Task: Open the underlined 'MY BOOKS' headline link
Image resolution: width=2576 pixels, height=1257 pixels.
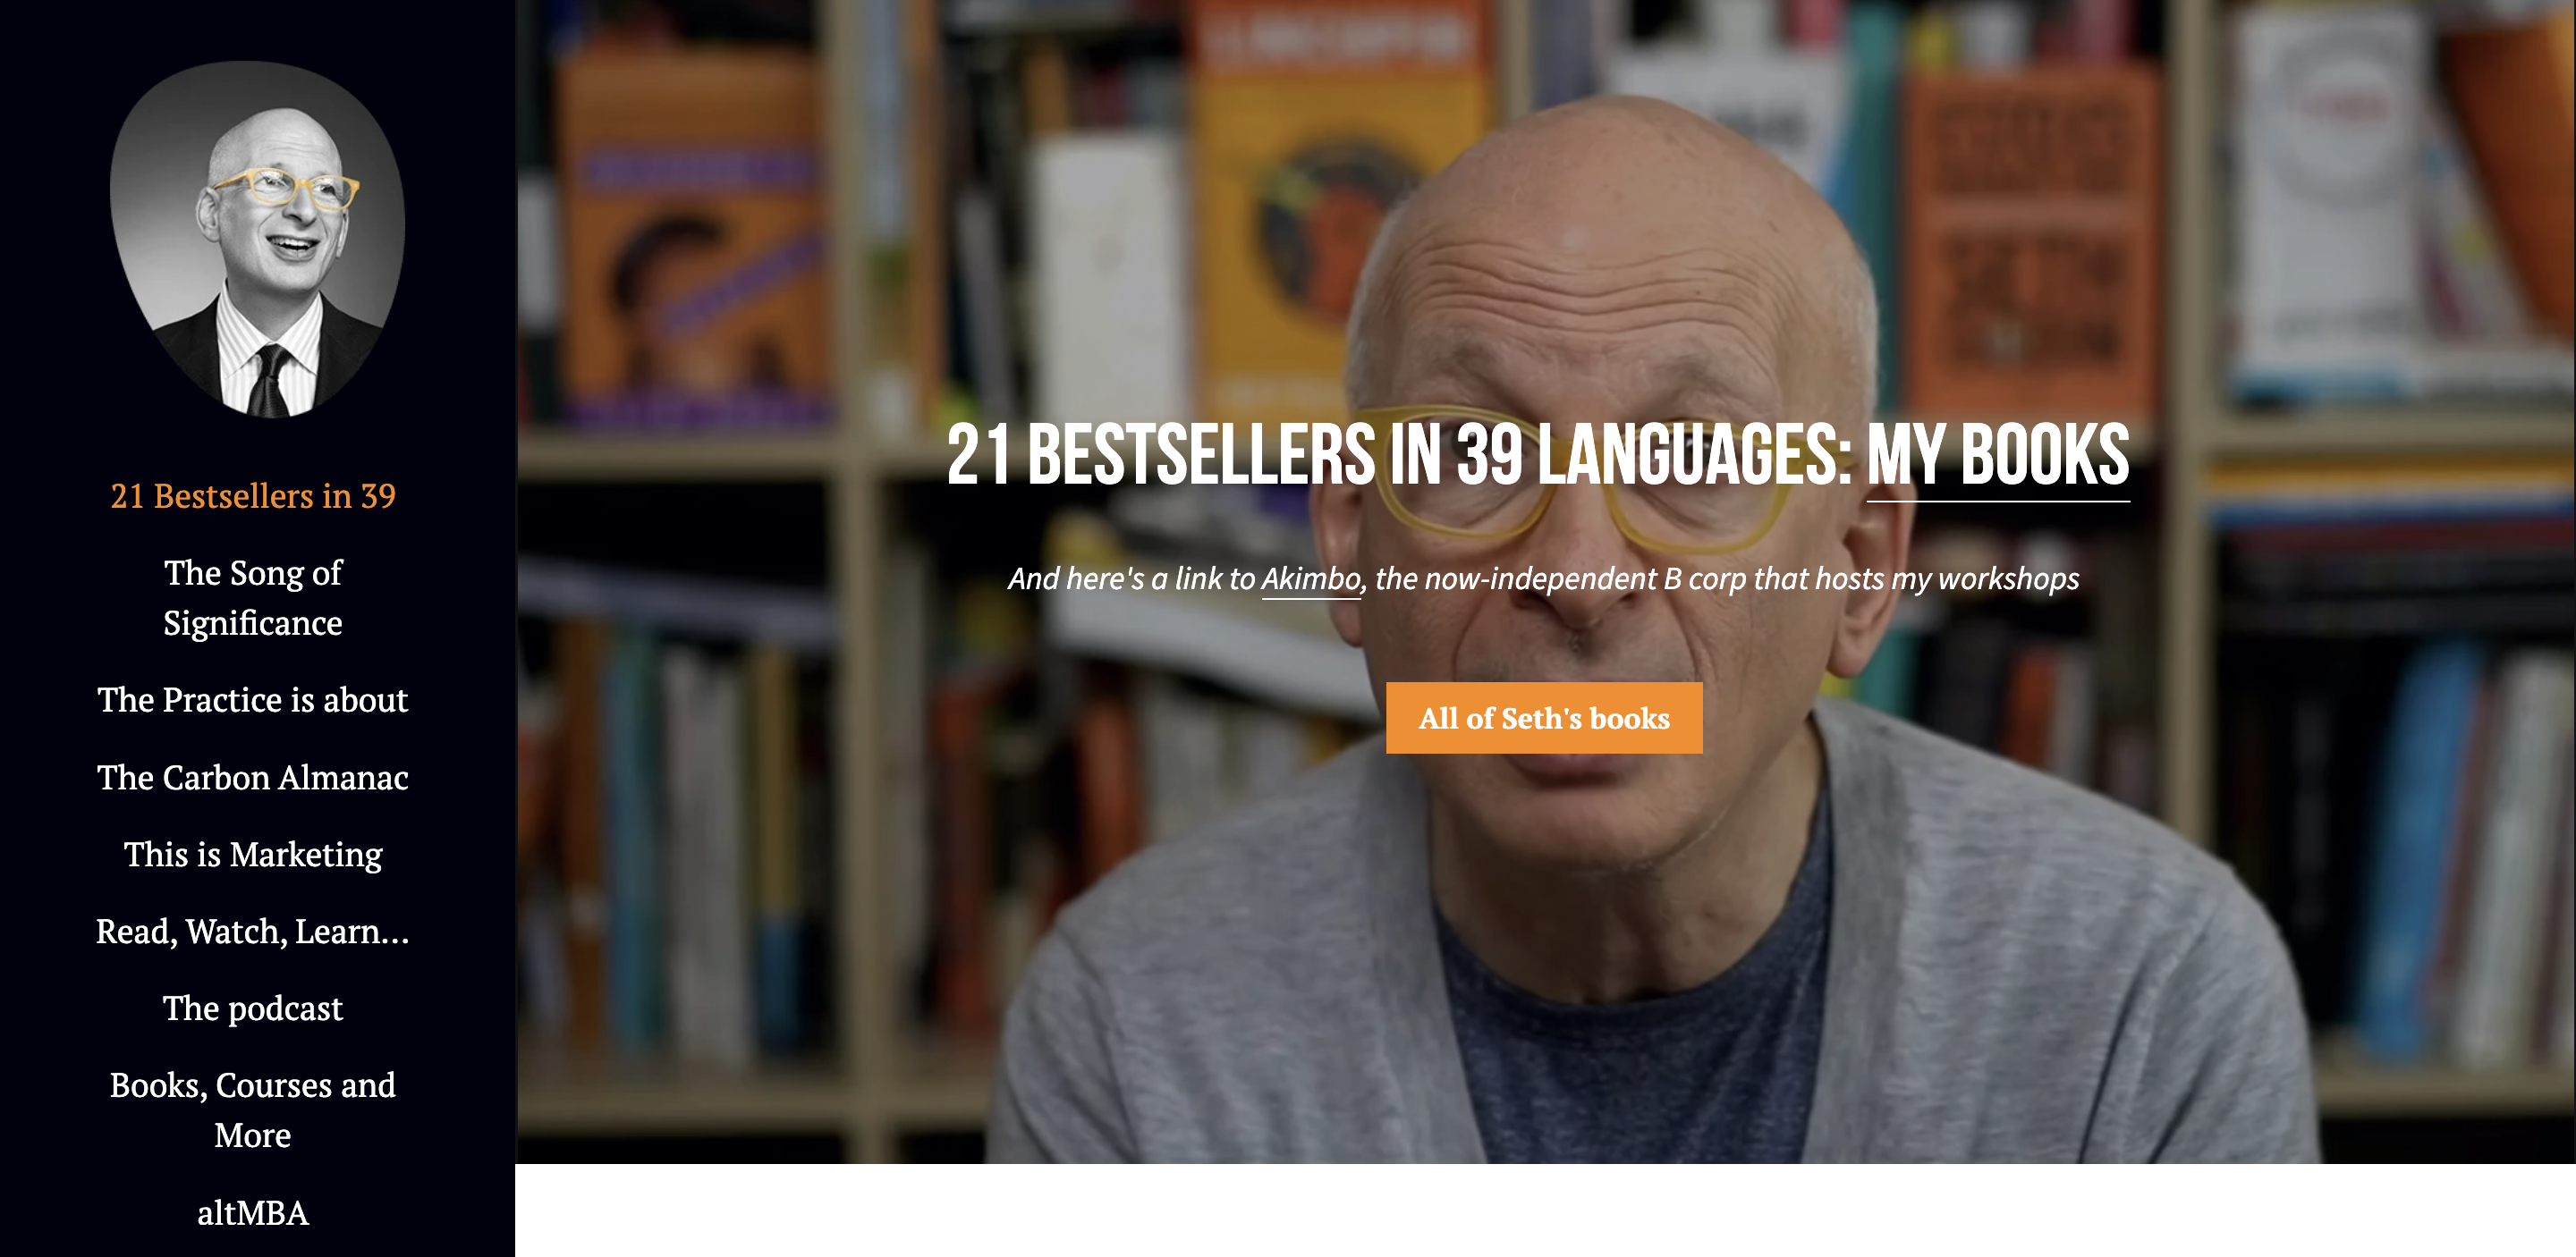Action: coord(1998,455)
